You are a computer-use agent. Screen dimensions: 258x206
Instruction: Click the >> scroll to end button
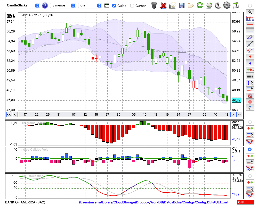pos(239,115)
